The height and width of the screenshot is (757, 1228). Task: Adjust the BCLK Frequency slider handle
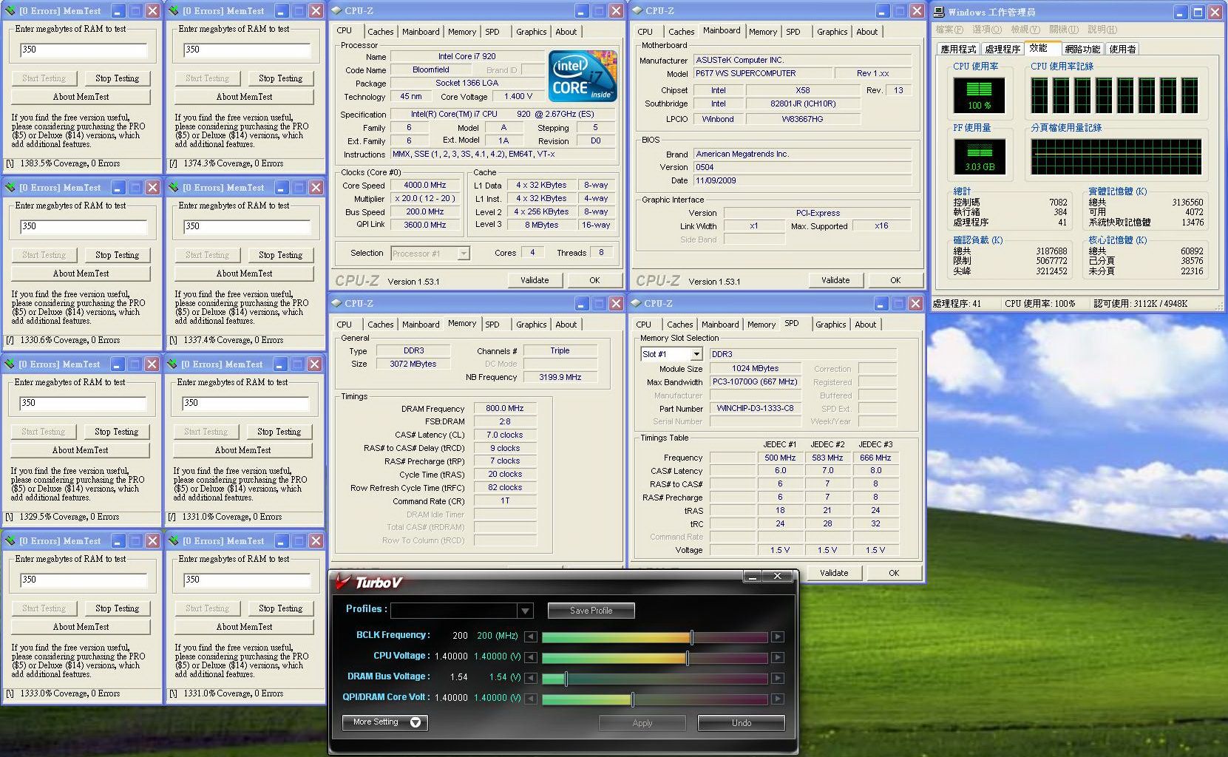691,637
